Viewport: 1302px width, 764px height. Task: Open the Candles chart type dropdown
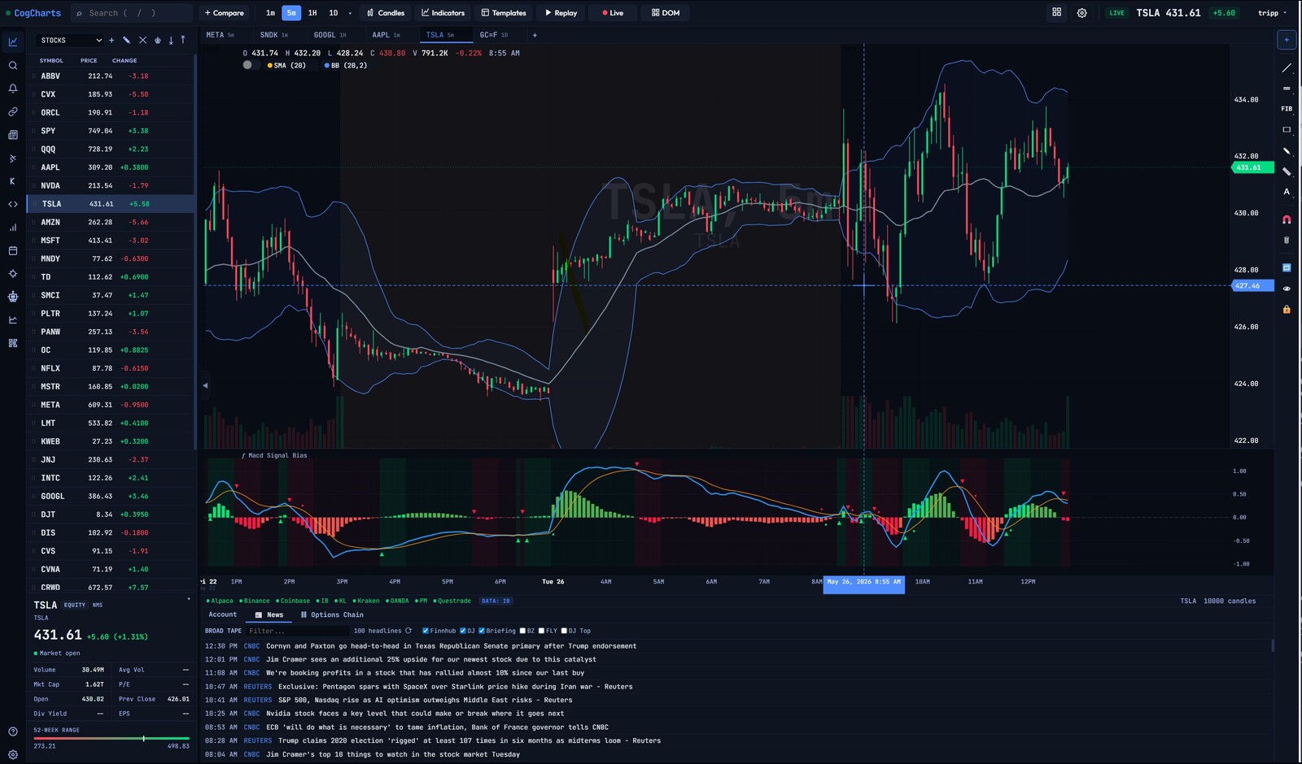pos(386,13)
